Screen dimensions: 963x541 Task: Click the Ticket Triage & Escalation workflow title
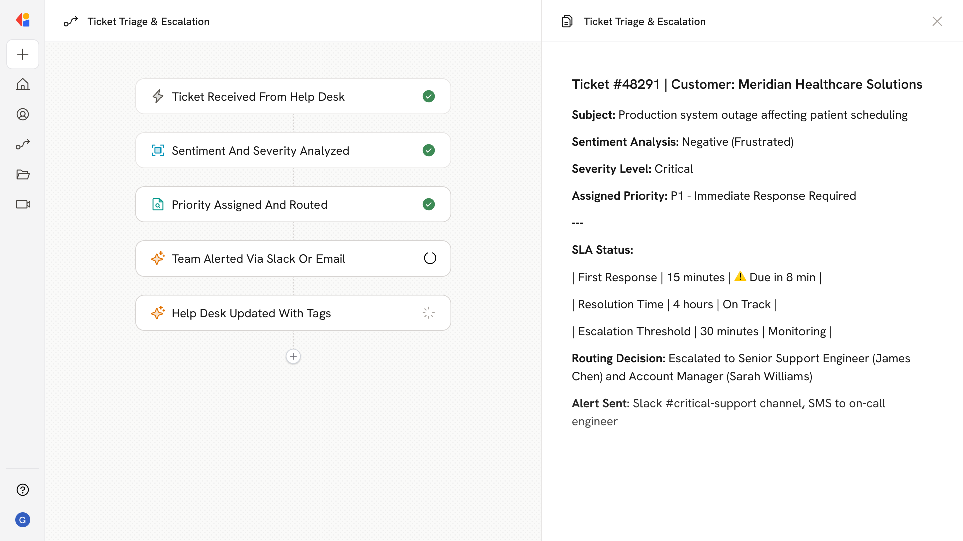coord(148,21)
